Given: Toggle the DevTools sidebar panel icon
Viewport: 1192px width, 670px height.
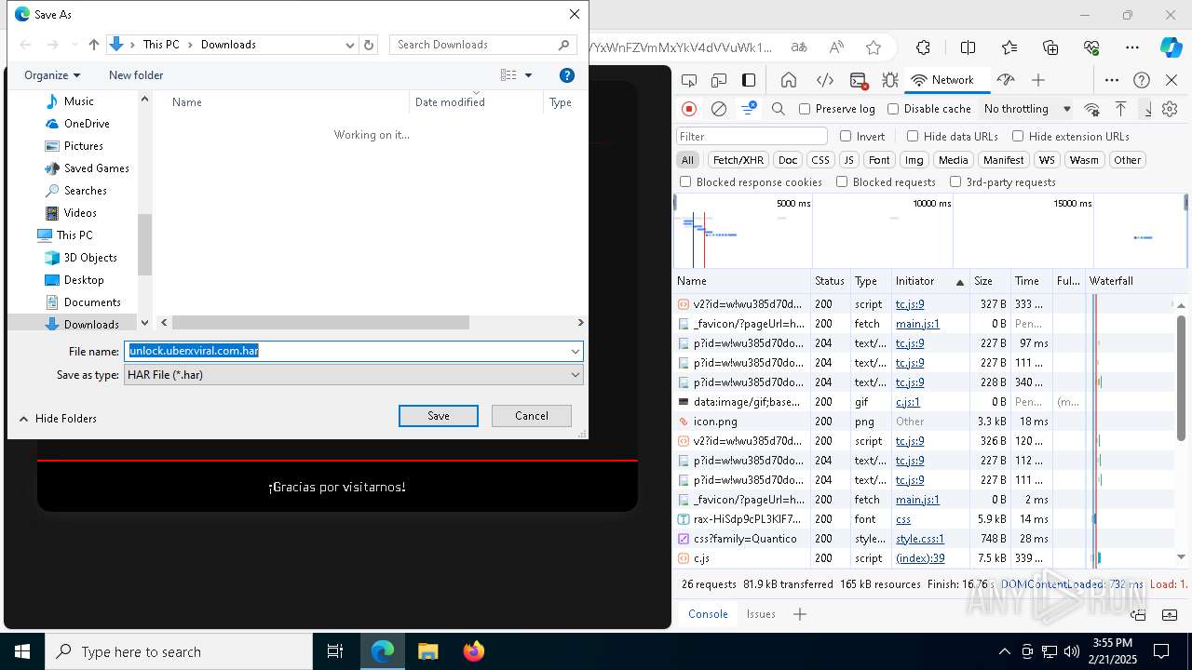Looking at the screenshot, I should pyautogui.click(x=749, y=80).
